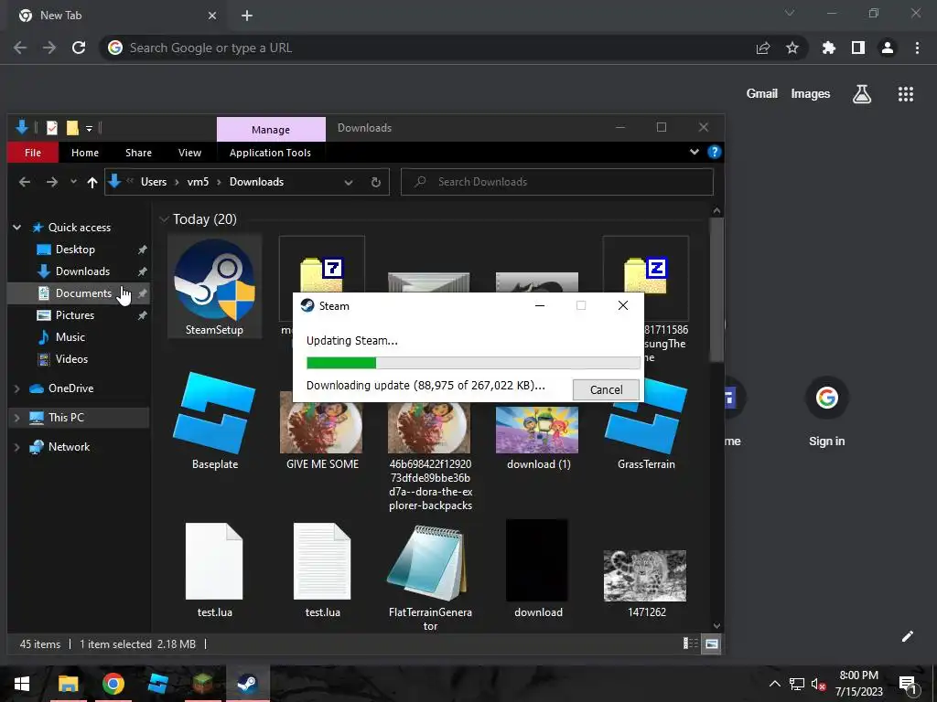Open Documents in Quick access sidebar

pos(83,293)
